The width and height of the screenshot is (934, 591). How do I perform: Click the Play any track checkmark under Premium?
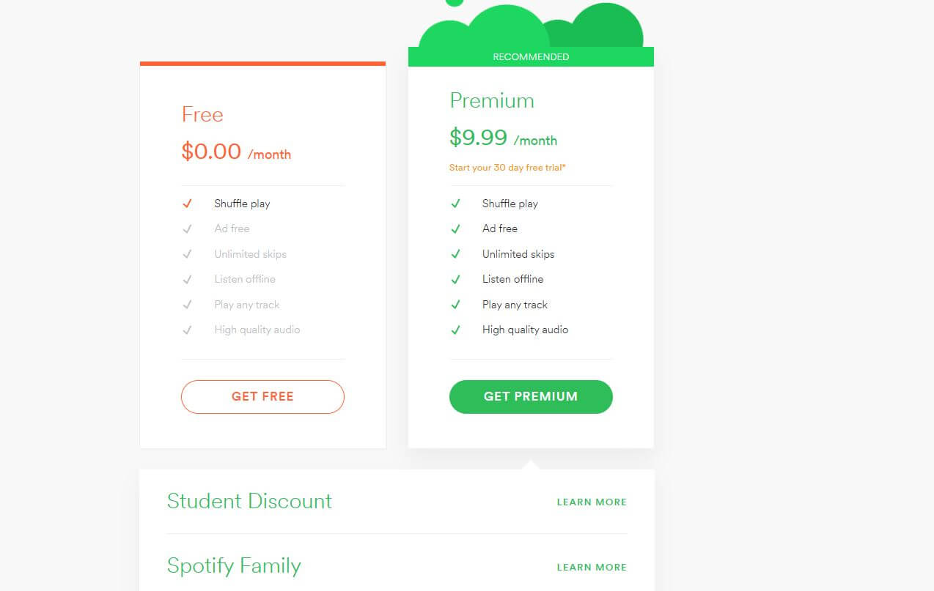[457, 305]
